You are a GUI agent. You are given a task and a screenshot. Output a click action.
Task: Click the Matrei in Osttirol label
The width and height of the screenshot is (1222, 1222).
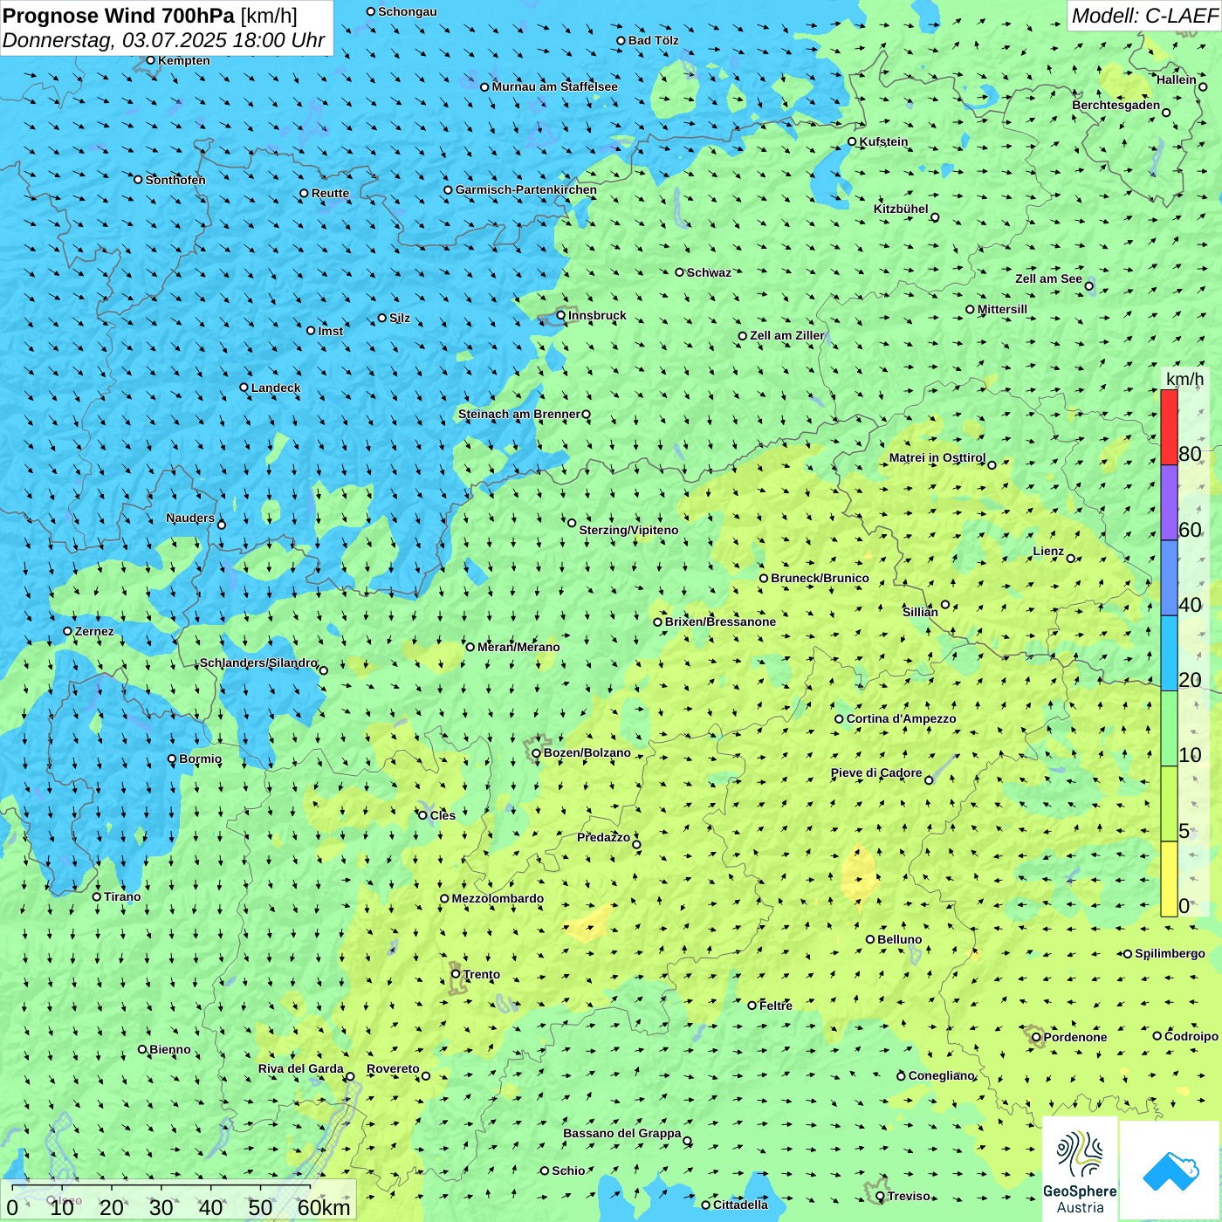(x=937, y=457)
